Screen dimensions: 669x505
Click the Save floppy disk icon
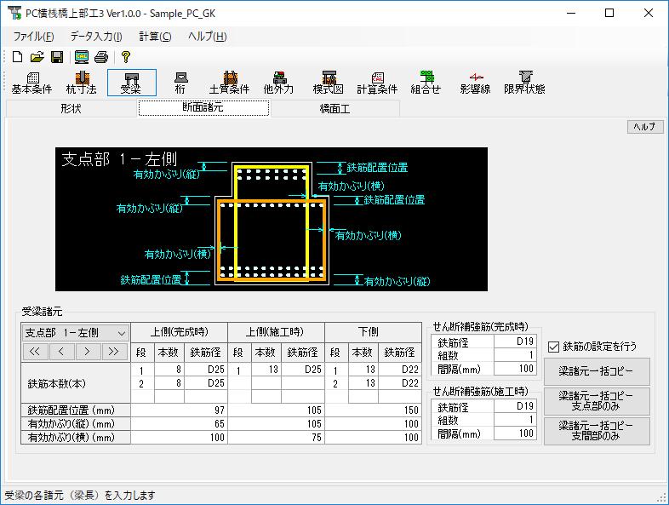57,57
